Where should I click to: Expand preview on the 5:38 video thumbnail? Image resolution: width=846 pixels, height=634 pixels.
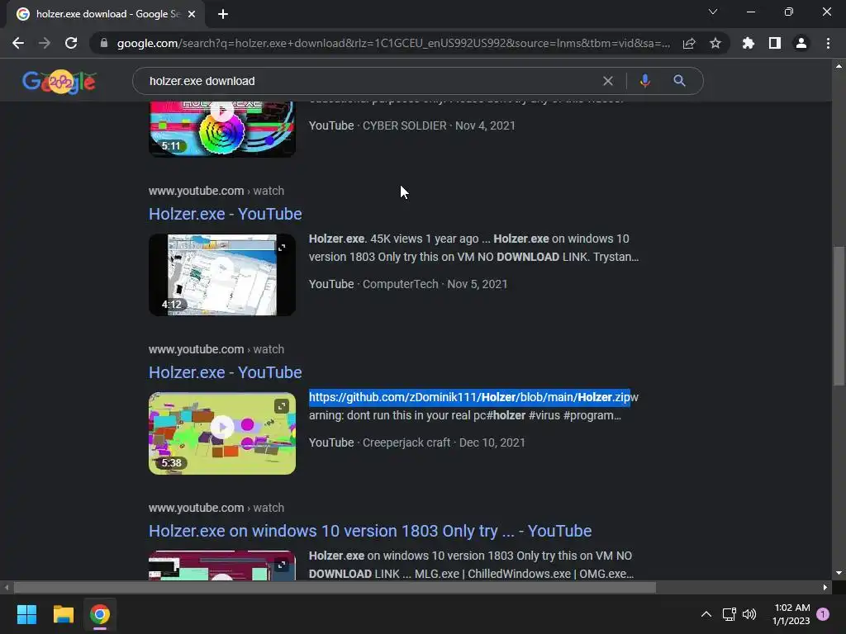(282, 406)
